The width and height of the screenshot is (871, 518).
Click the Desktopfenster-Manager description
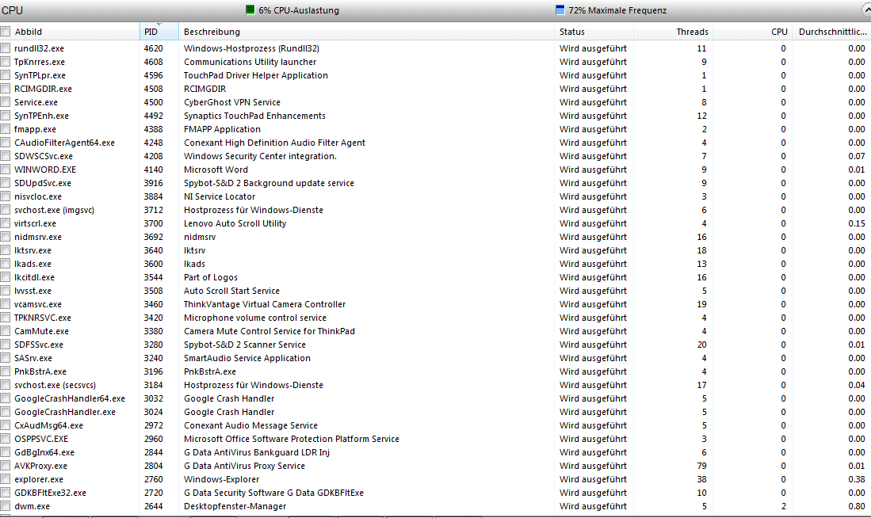235,506
